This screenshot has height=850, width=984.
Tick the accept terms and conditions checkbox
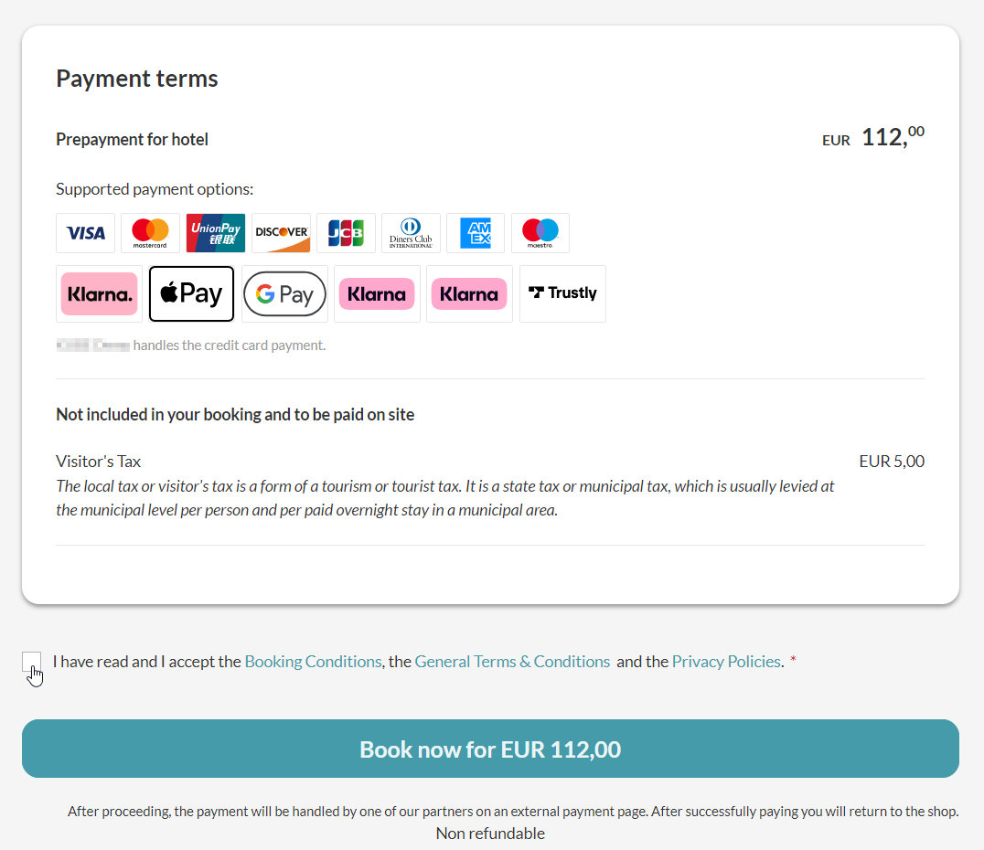coord(31,662)
